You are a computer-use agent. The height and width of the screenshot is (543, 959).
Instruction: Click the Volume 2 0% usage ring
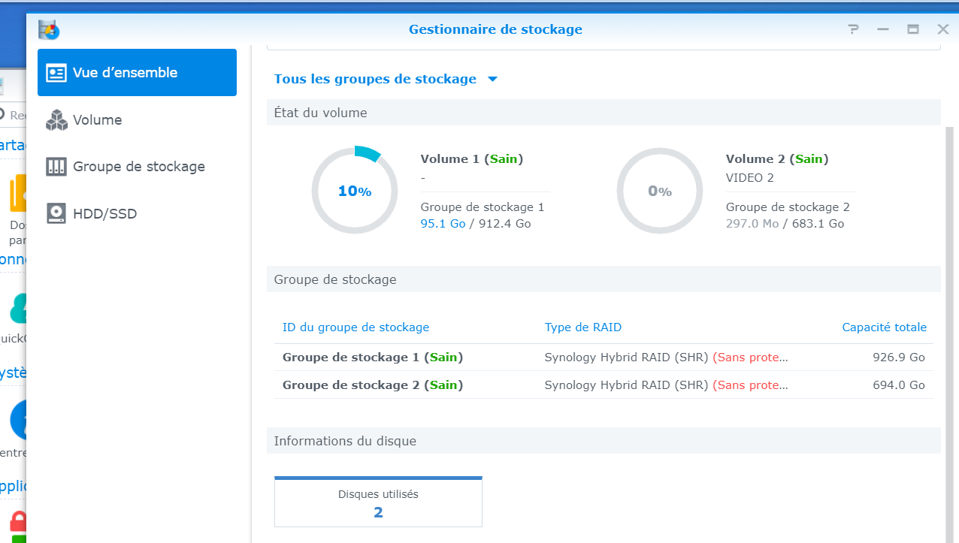pyautogui.click(x=660, y=191)
